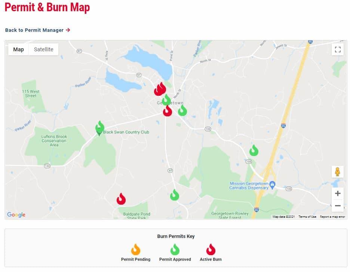Go back to Permit Manager
The width and height of the screenshot is (350, 272).
pyautogui.click(x=37, y=30)
